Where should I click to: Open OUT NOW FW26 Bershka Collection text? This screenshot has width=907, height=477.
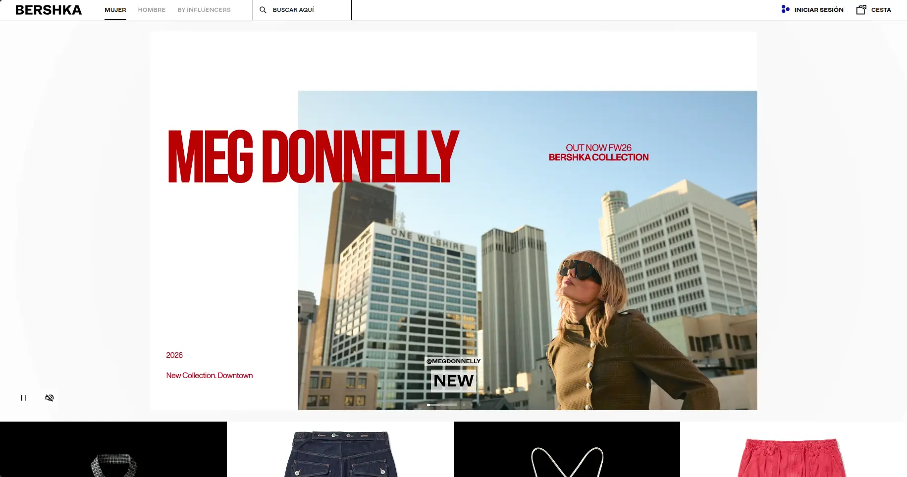[x=598, y=152]
